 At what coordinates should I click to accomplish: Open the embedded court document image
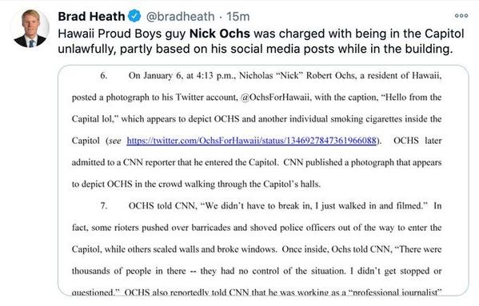[263, 181]
